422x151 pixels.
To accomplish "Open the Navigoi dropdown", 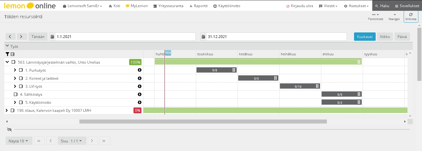I will tap(394, 16).
